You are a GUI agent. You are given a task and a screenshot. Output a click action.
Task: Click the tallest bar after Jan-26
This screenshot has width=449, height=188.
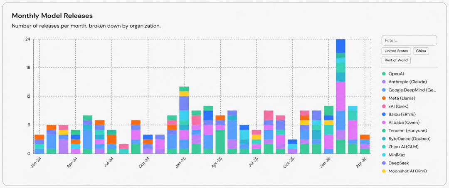pos(340,96)
